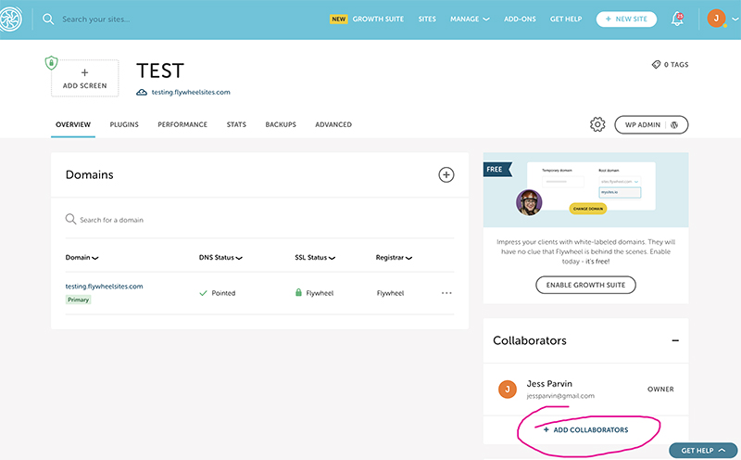Click the Add Collaborators link
The width and height of the screenshot is (741, 460).
(x=585, y=429)
